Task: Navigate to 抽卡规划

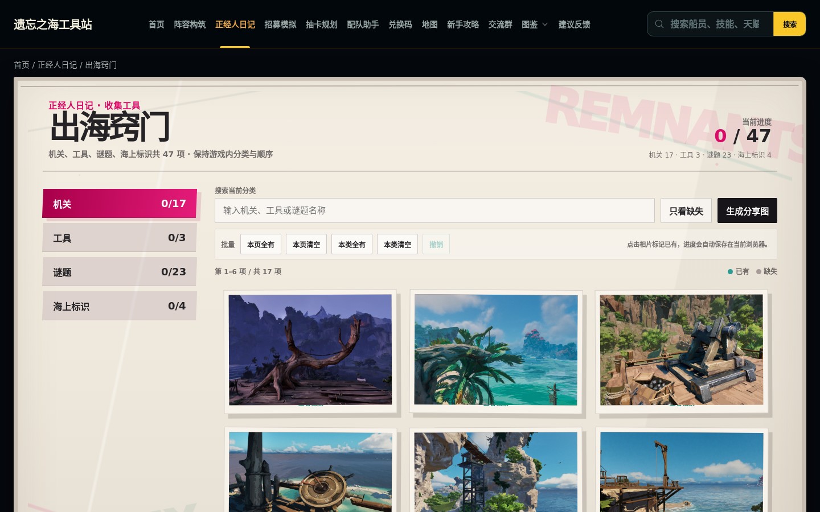Action: (322, 24)
